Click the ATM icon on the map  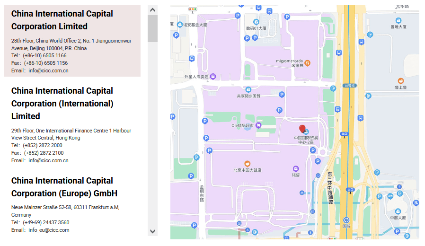pos(390,196)
